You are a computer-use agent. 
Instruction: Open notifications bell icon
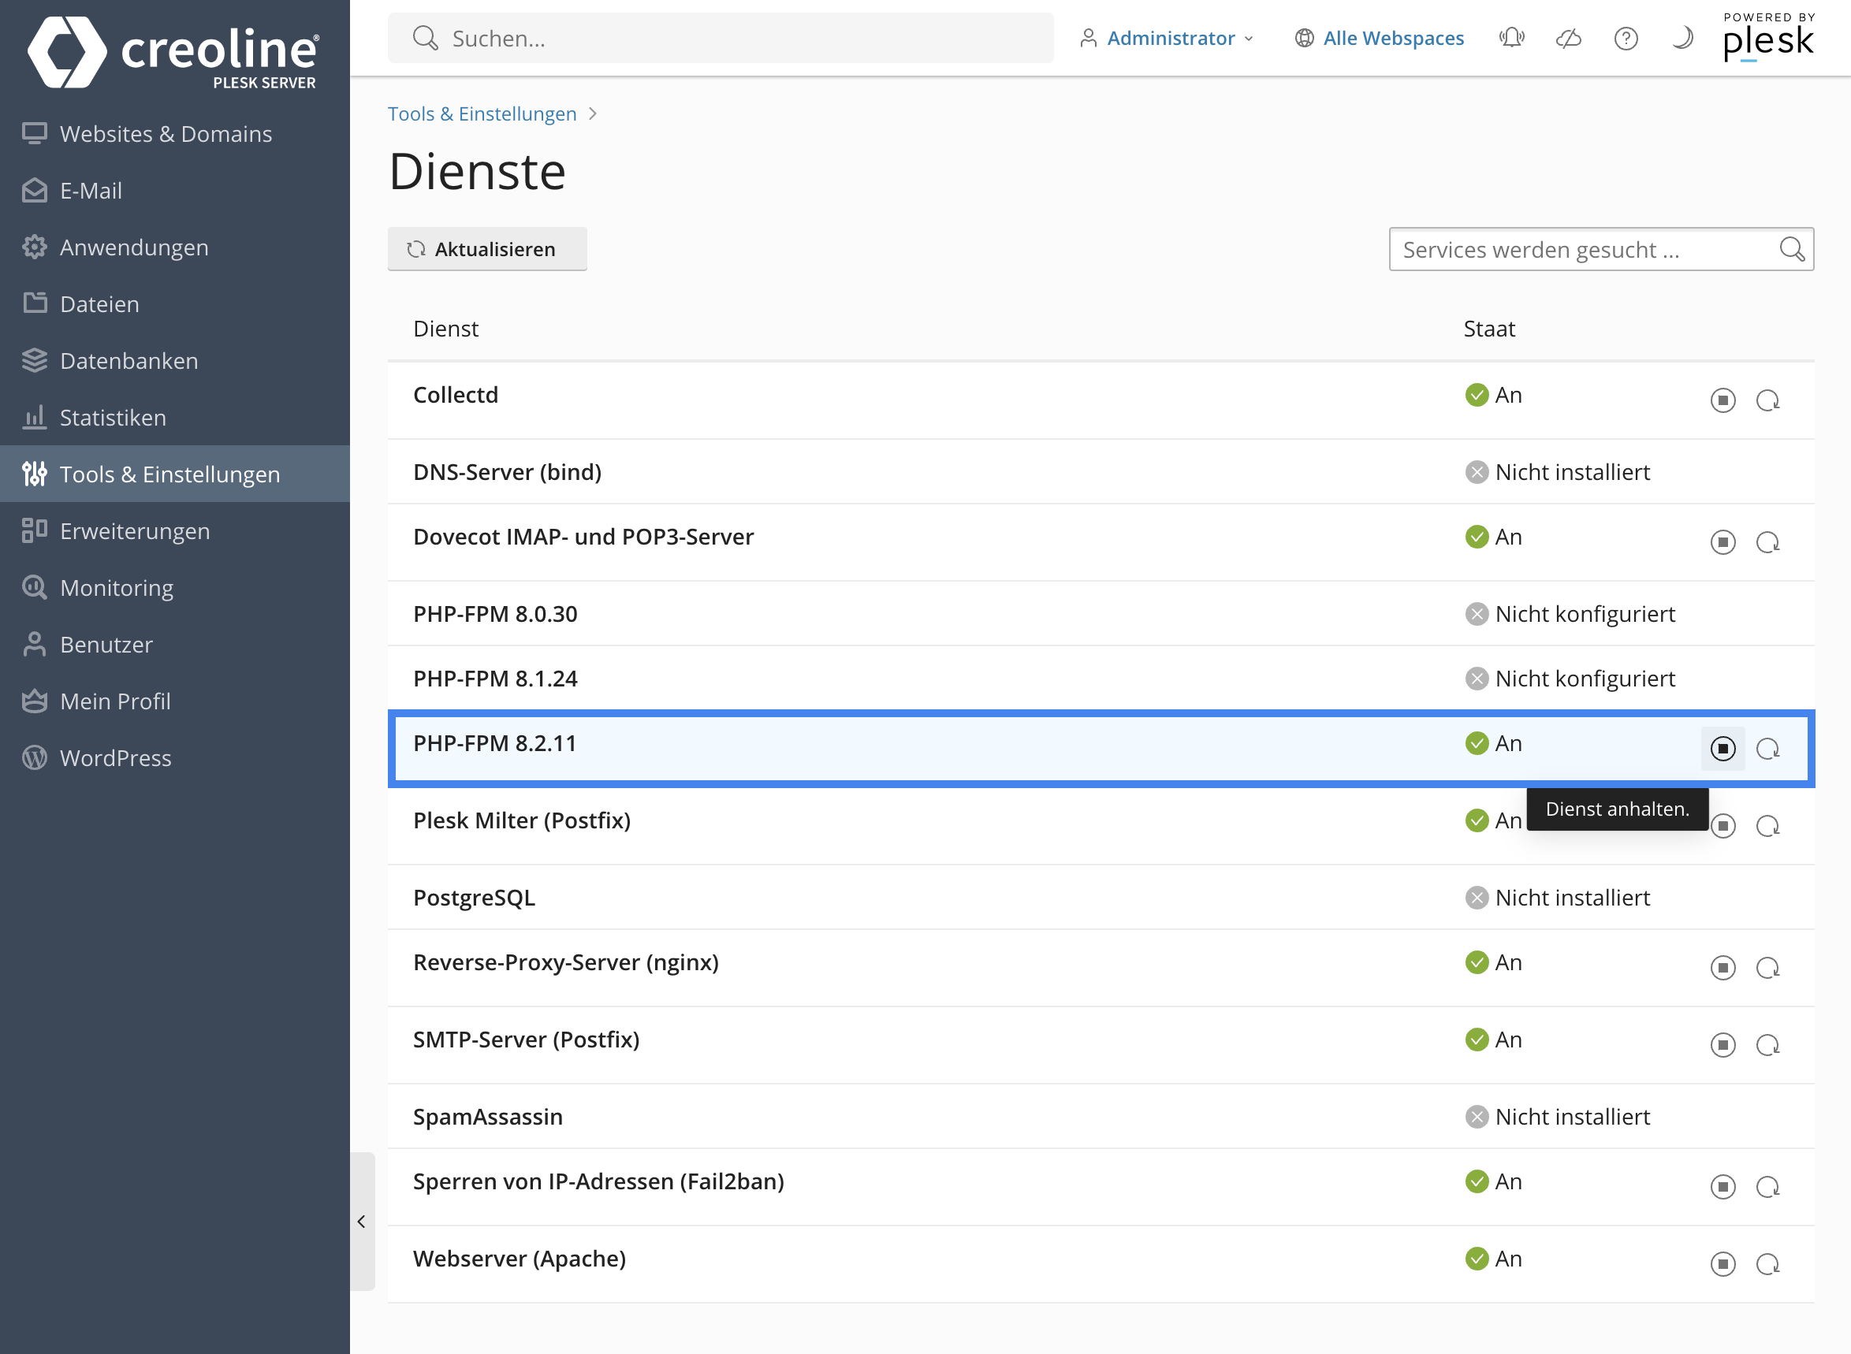1510,38
